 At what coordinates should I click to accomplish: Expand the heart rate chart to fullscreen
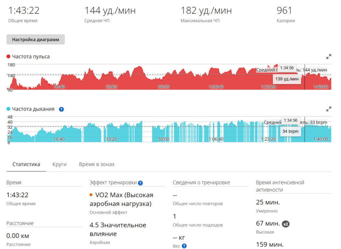click(329, 57)
